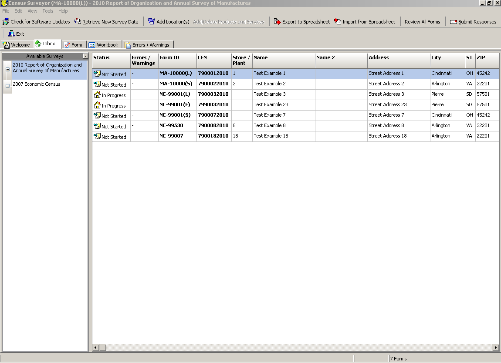Click the Exit door icon

click(x=12, y=34)
